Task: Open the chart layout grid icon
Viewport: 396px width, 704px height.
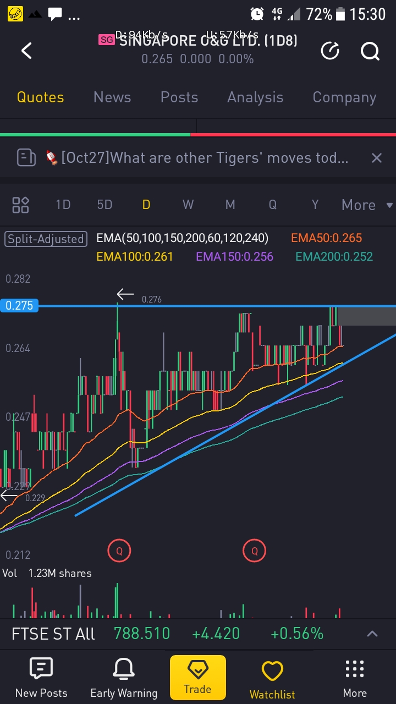Action: 20,205
